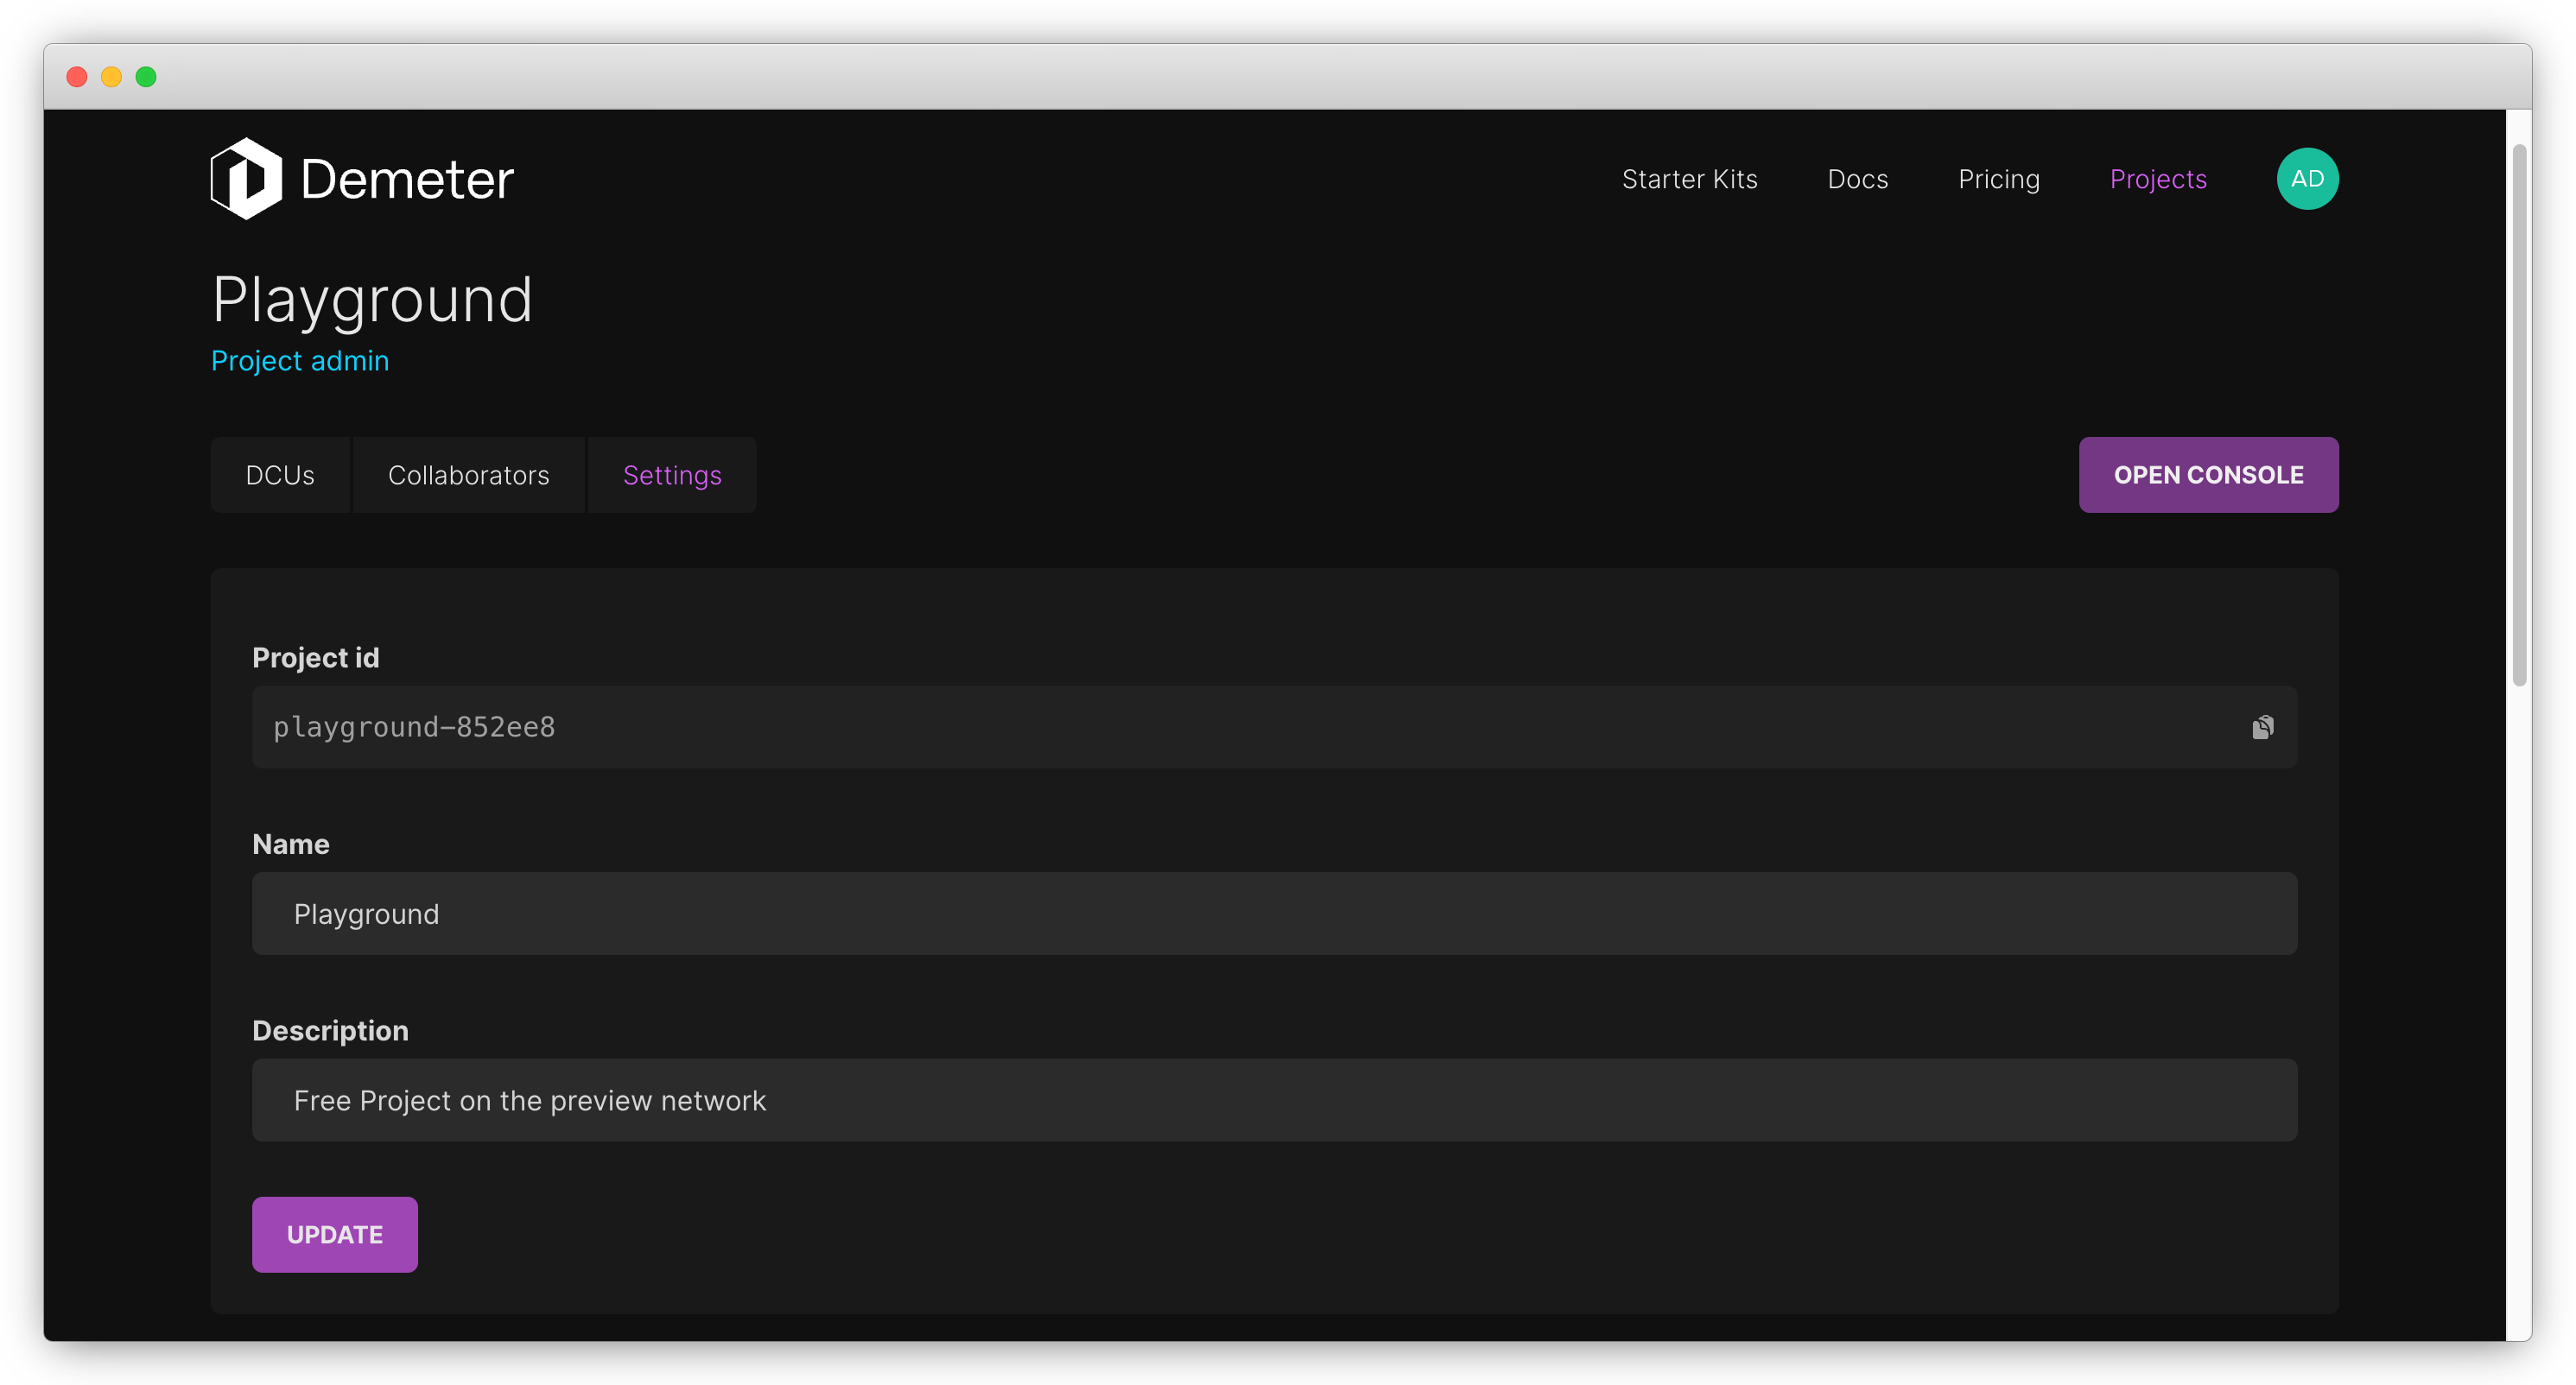The width and height of the screenshot is (2576, 1385).
Task: Click the Project admin role label
Action: tap(300, 361)
